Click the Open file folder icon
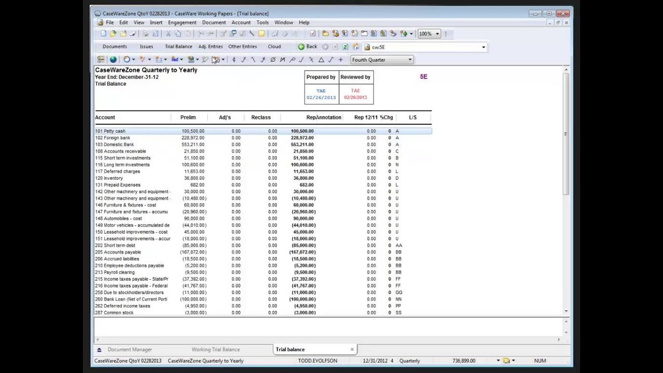 pyautogui.click(x=112, y=34)
